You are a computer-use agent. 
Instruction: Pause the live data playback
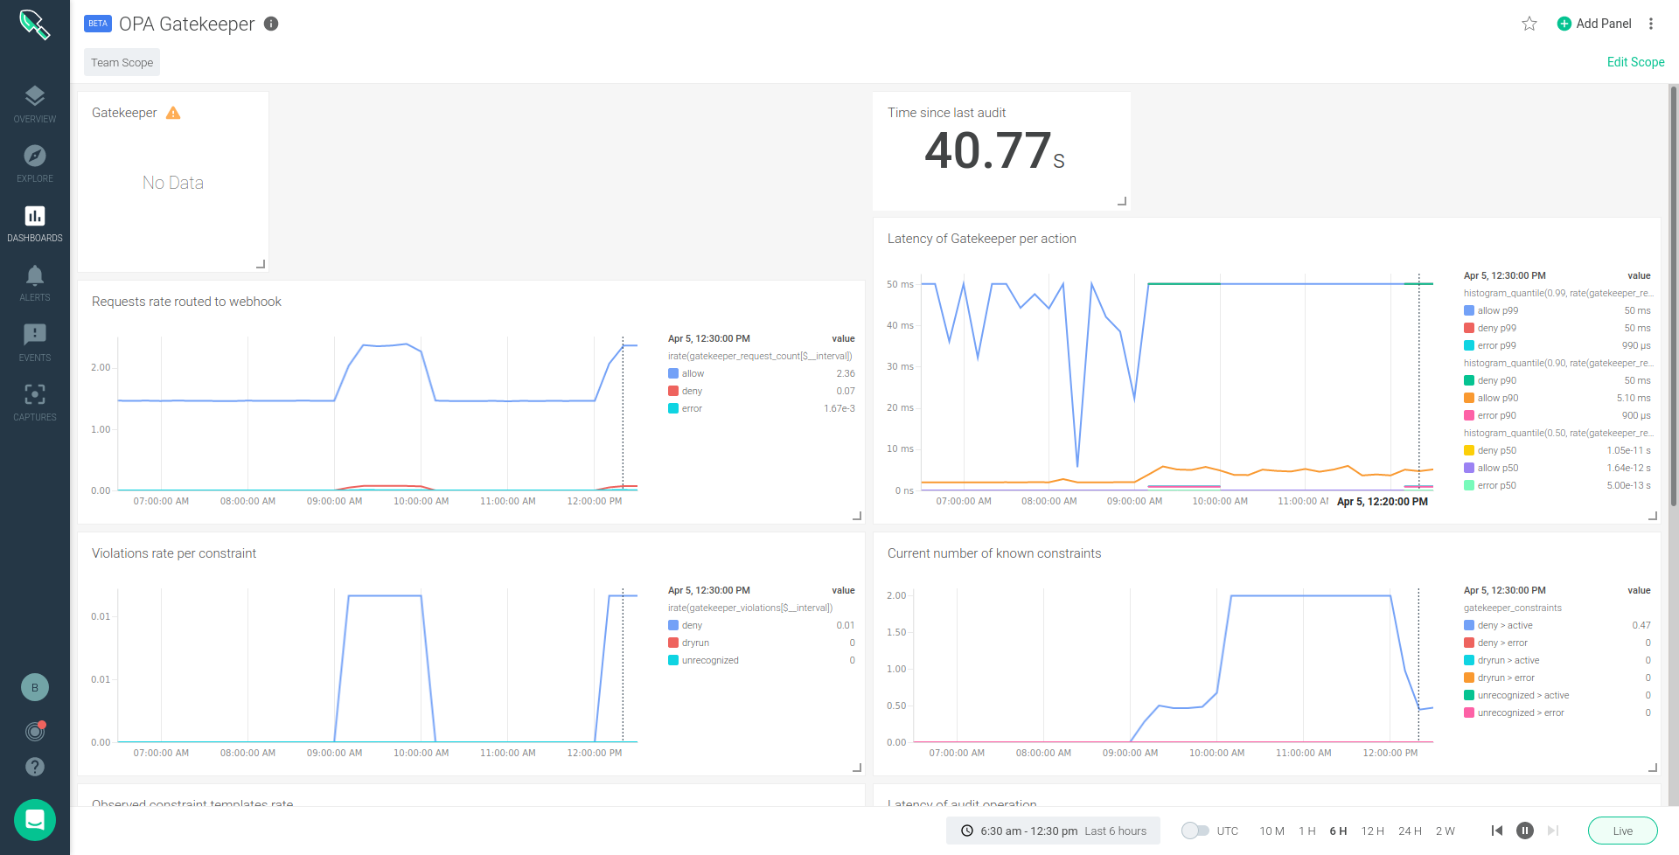(1525, 831)
